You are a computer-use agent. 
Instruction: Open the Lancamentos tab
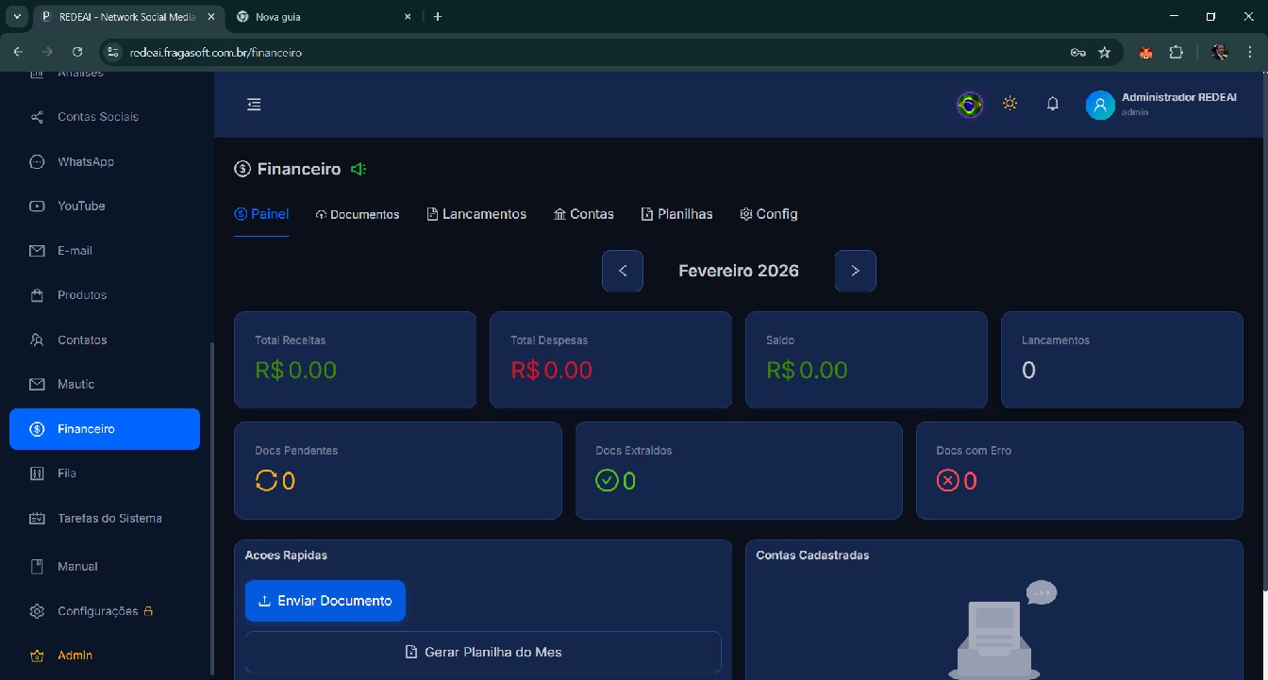pos(476,215)
